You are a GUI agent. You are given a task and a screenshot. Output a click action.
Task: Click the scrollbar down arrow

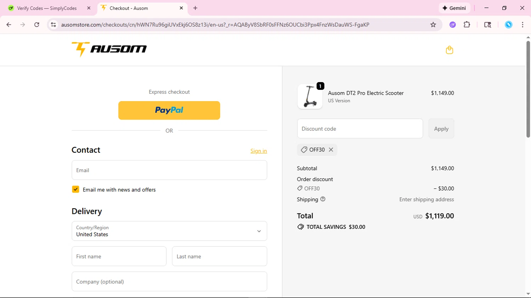[x=528, y=294]
